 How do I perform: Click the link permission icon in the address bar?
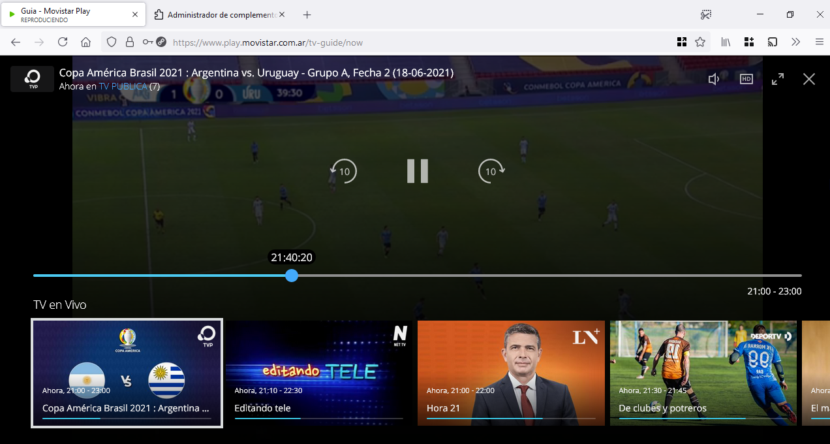coord(161,42)
